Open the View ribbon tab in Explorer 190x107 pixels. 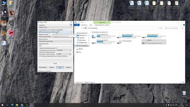coord(91,25)
